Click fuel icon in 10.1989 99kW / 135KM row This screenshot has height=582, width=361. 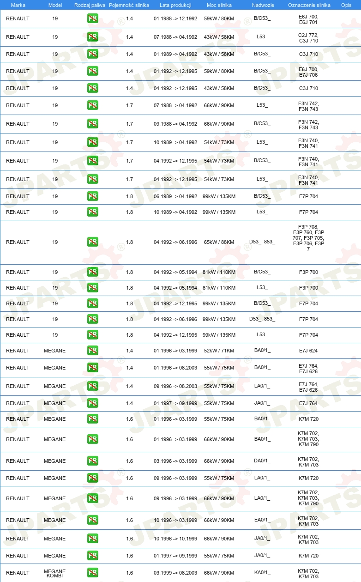point(92,212)
